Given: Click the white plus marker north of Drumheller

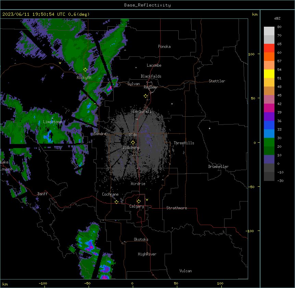Looking at the screenshot, I should pyautogui.click(x=209, y=128).
